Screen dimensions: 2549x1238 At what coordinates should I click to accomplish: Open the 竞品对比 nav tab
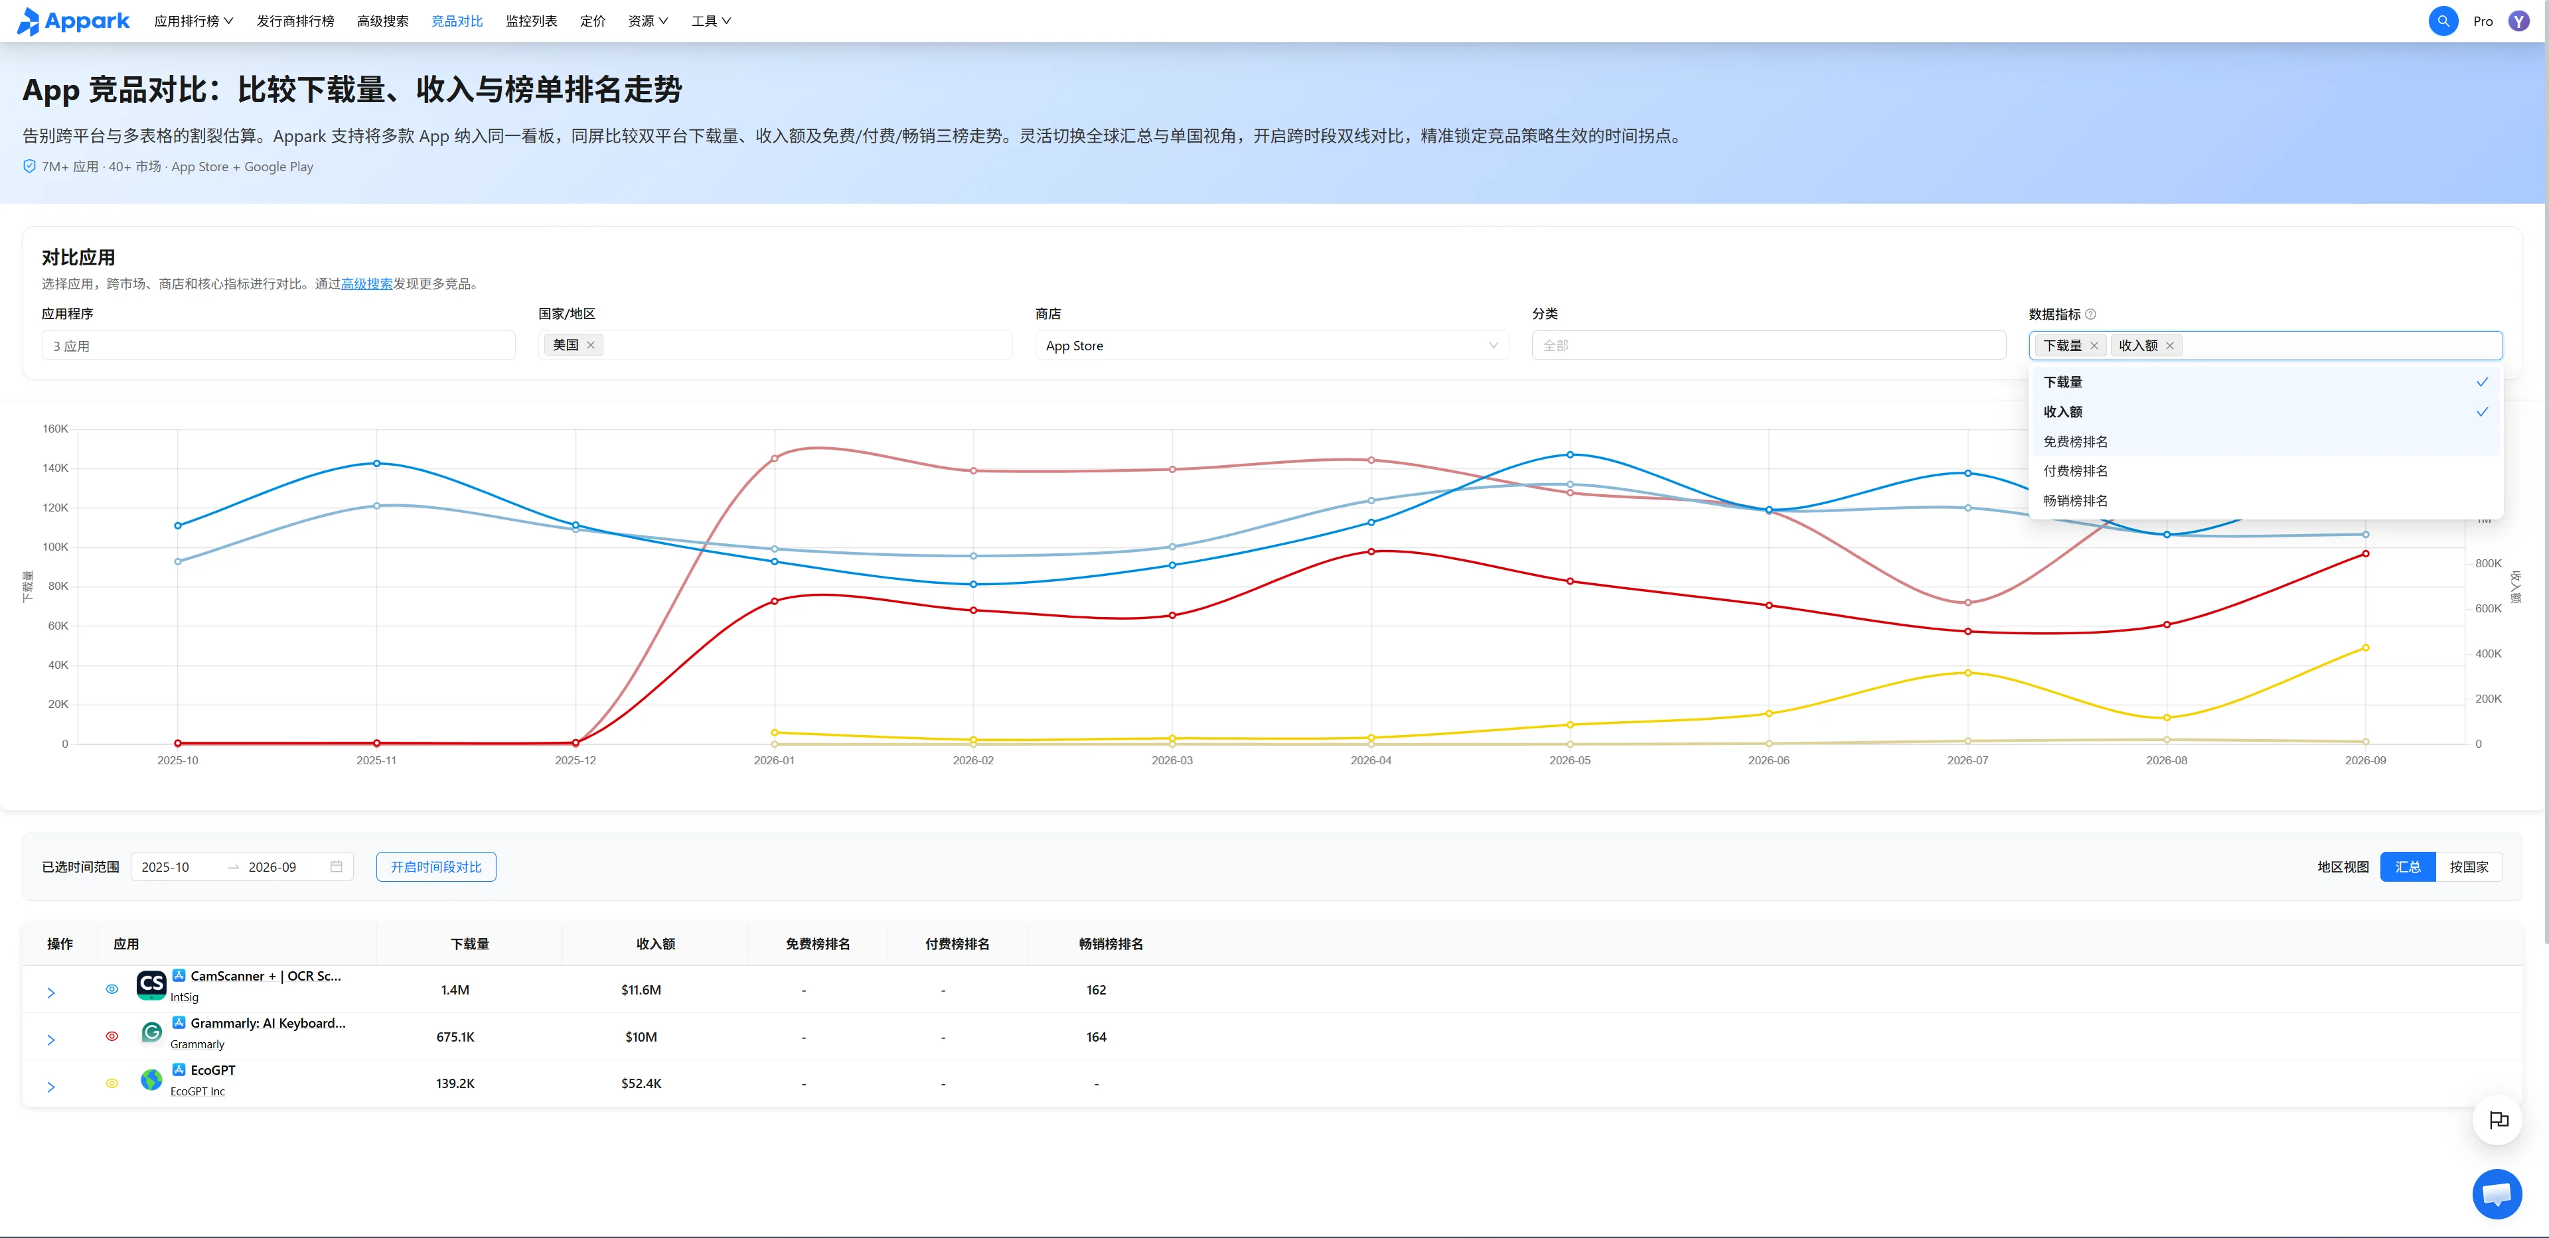(x=456, y=21)
